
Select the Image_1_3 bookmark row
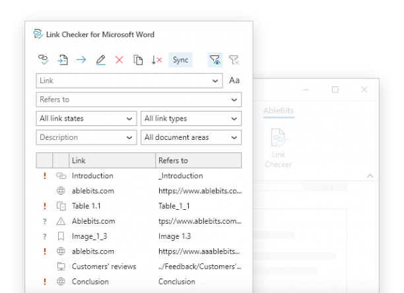[139, 236]
